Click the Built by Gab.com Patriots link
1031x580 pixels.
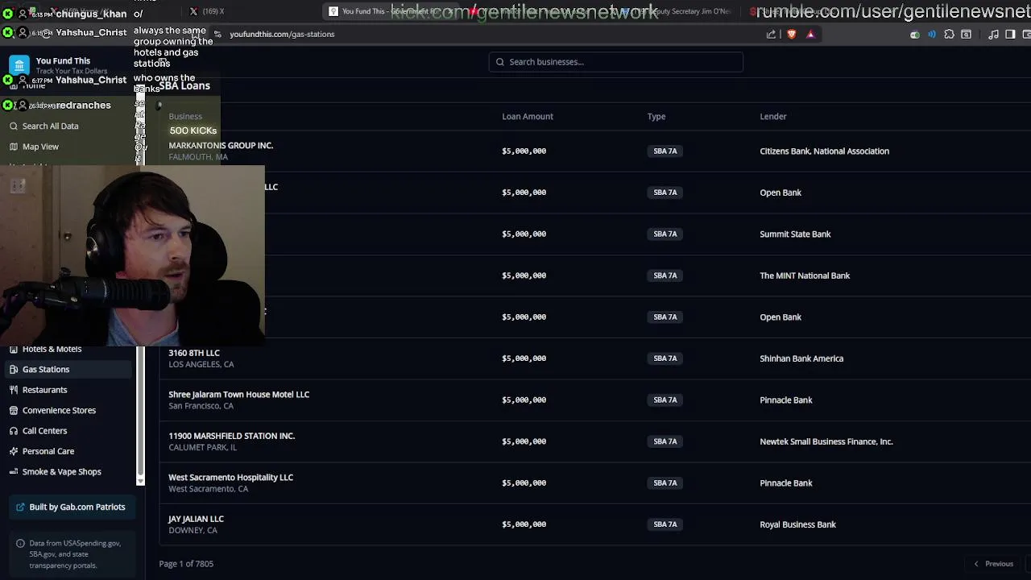(x=71, y=507)
